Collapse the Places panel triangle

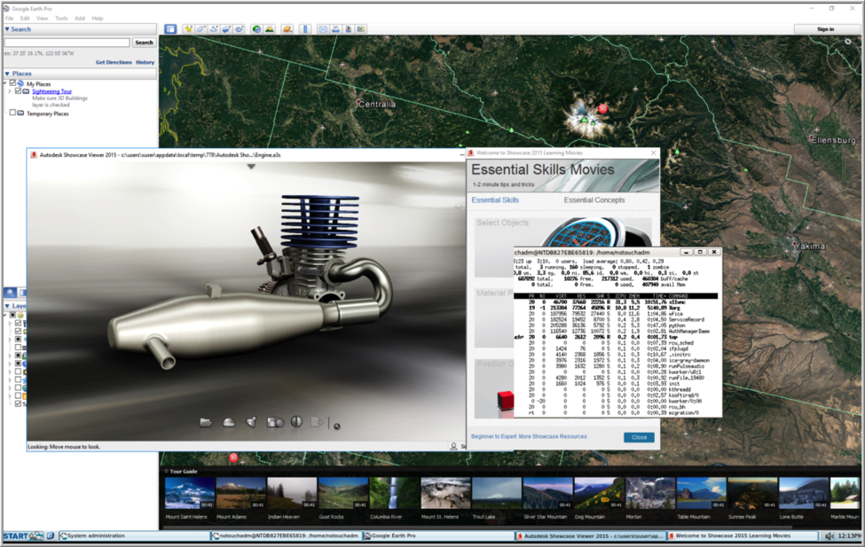click(x=7, y=74)
